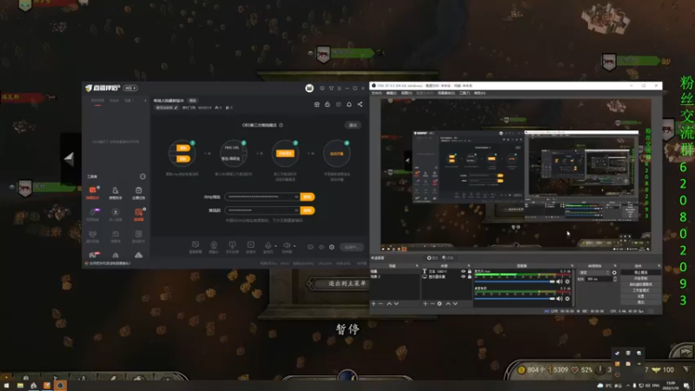The image size is (695, 391).
Task: Select 场景 2 in OBS scenes list
Action: tap(394, 276)
